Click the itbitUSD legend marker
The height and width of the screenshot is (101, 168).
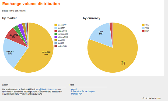[56, 43]
